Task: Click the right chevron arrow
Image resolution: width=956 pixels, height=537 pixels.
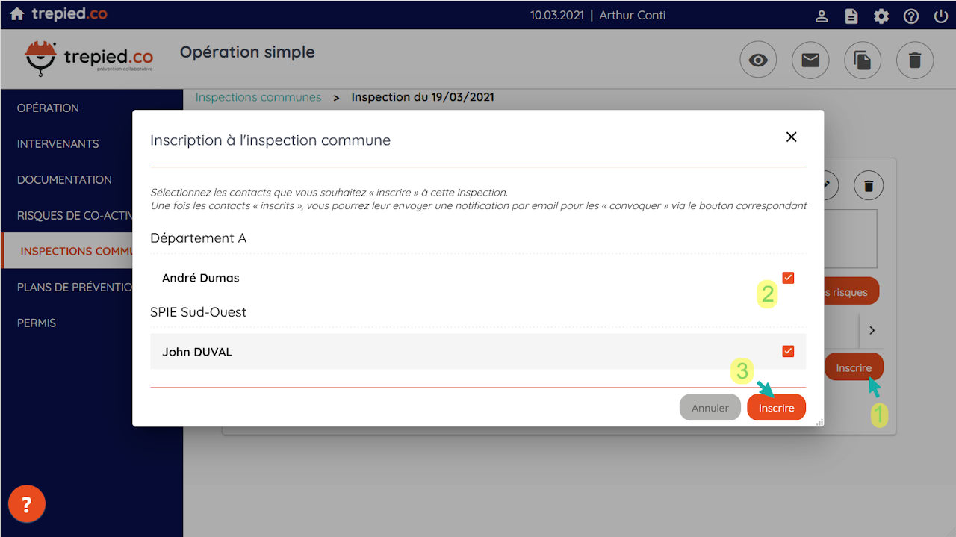Action: click(x=872, y=330)
